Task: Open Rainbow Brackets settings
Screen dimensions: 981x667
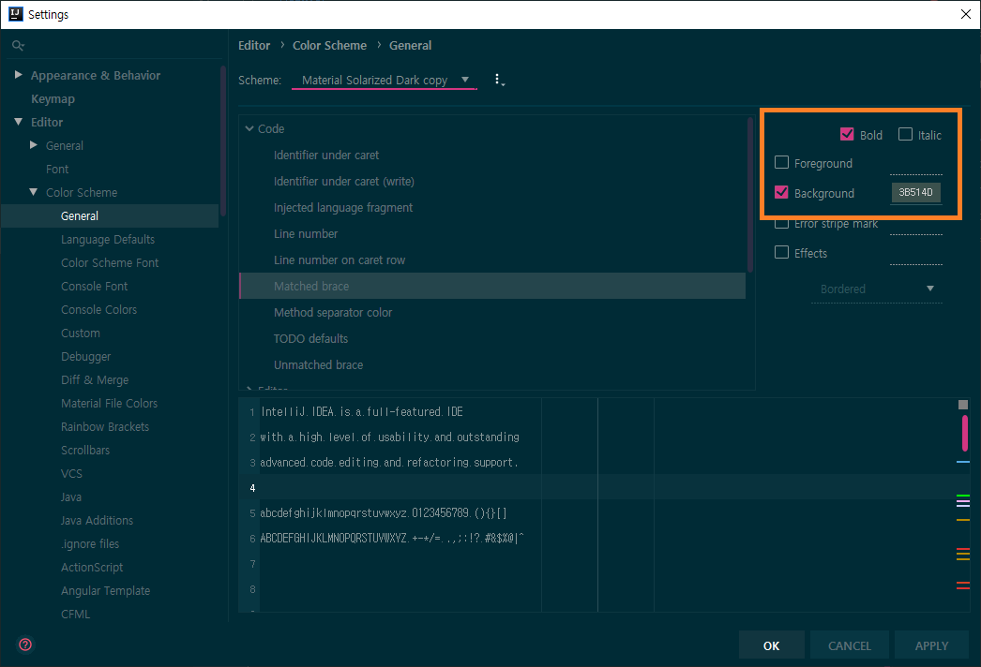Action: tap(104, 427)
